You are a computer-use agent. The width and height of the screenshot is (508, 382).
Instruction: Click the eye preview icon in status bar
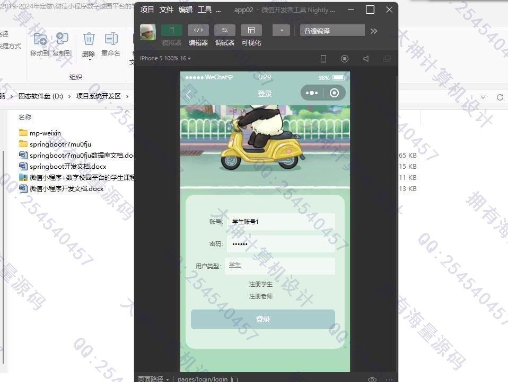372,379
